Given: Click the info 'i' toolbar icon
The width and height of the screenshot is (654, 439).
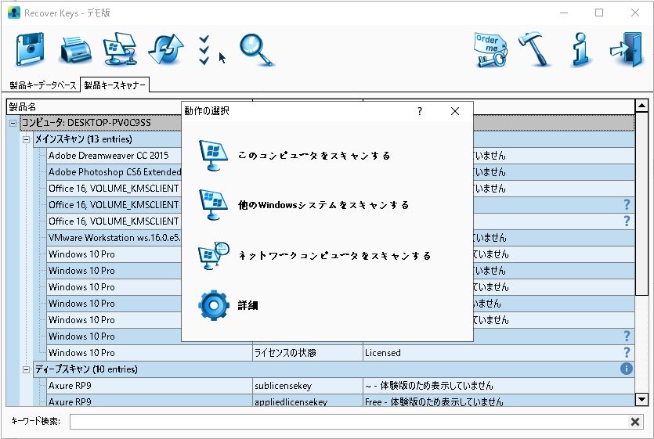Looking at the screenshot, I should [x=581, y=49].
